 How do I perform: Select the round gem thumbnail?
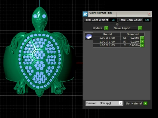89,36
